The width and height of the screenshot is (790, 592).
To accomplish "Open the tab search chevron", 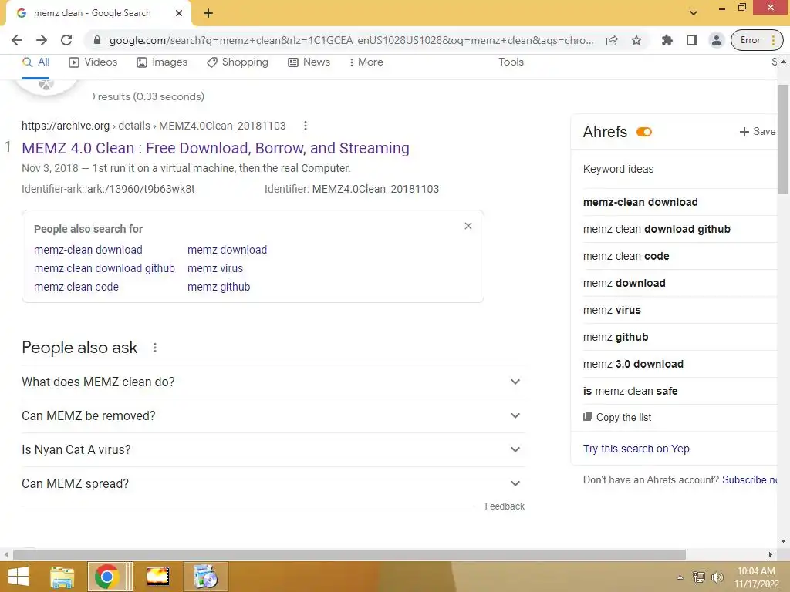I will (x=694, y=13).
